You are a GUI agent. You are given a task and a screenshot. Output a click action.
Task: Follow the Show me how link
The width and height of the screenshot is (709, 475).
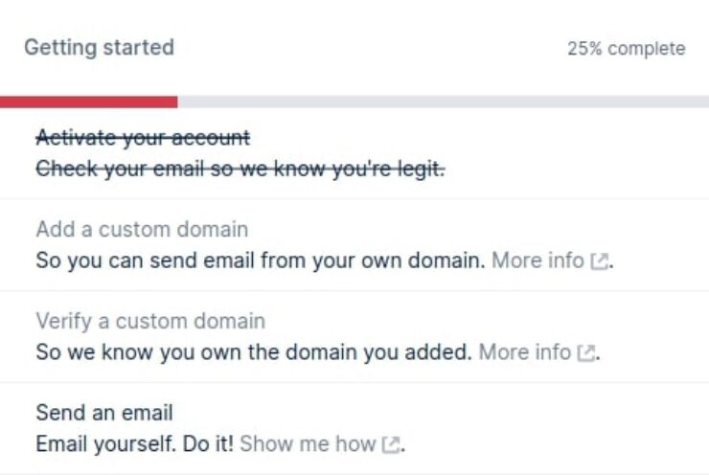(x=308, y=443)
